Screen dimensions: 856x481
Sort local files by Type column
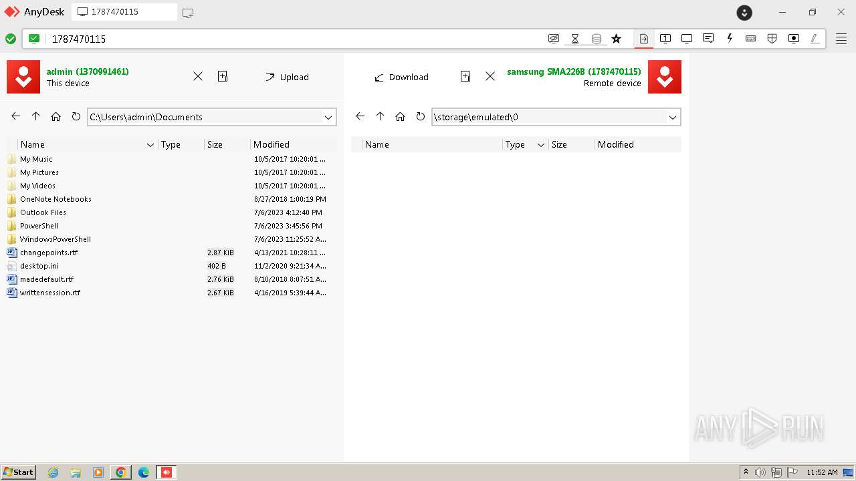click(181, 144)
